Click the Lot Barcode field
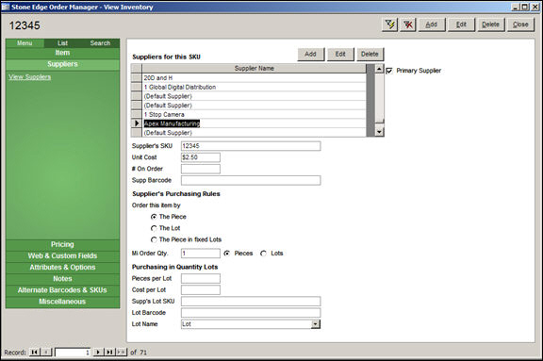543x361 pixels. [x=251, y=313]
